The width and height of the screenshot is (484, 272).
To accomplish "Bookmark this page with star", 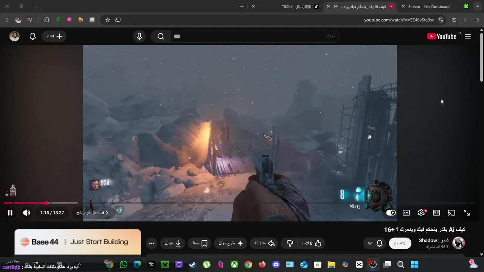I will 108,20.
